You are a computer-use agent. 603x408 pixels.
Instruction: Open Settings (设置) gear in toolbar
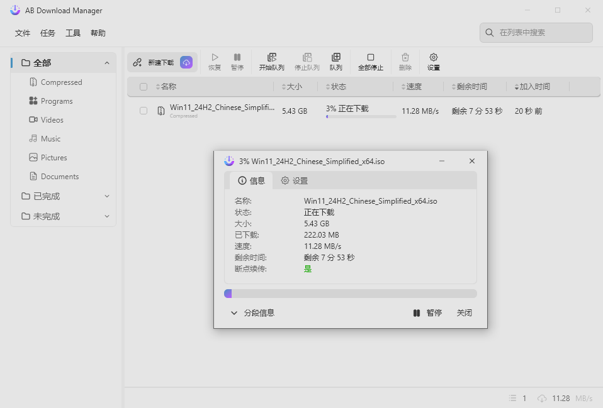point(434,57)
